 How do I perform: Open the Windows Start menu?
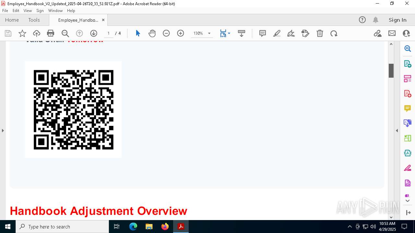(8, 227)
